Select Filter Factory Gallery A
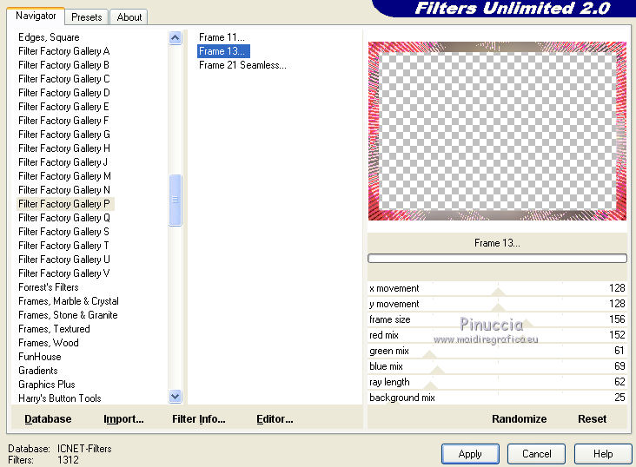 click(64, 51)
